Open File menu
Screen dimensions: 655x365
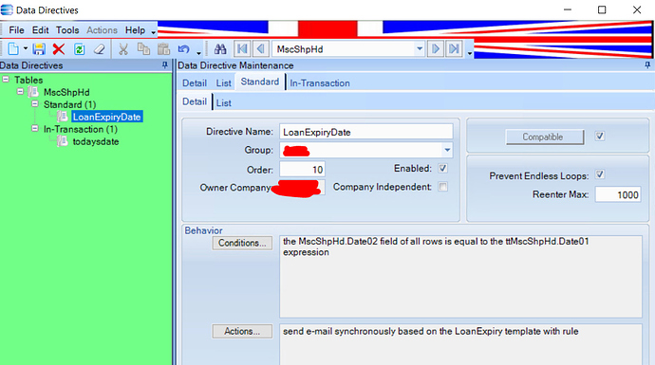(x=16, y=30)
